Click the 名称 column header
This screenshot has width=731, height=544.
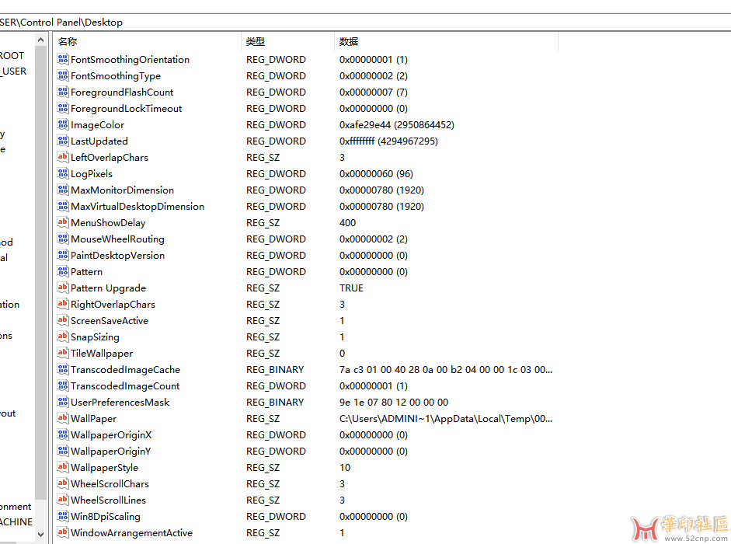point(147,41)
